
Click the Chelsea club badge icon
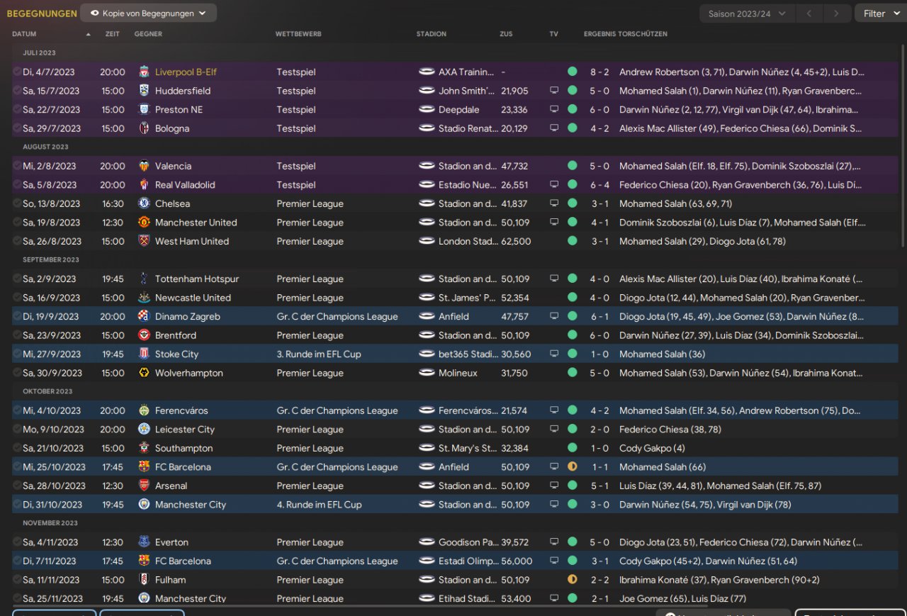point(144,203)
